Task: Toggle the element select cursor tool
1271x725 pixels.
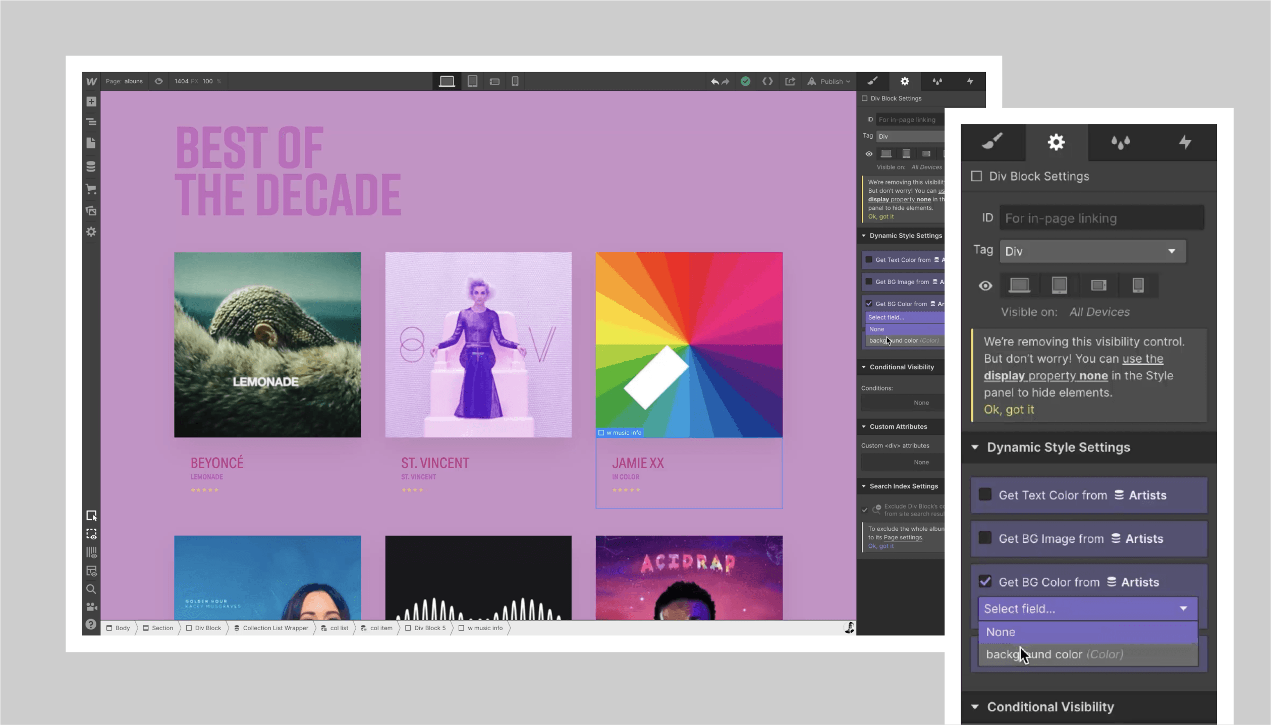Action: click(91, 516)
